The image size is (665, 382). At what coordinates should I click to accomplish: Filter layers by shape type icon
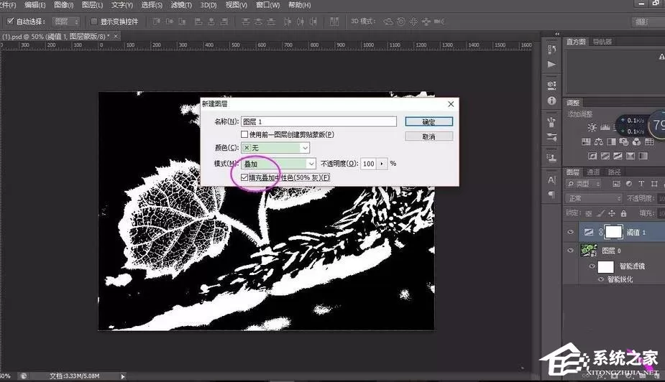[654, 184]
